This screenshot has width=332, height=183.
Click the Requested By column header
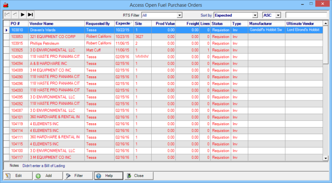click(x=99, y=23)
